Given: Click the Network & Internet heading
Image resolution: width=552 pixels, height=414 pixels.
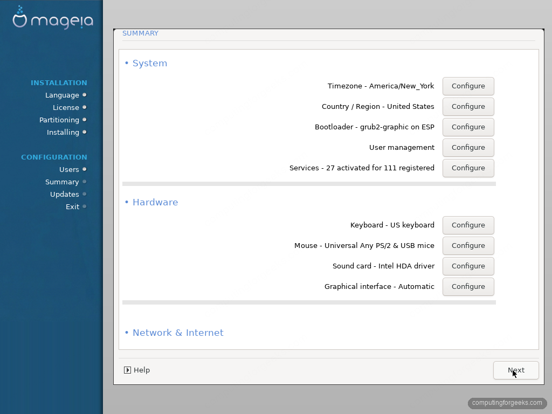Looking at the screenshot, I should [178, 333].
